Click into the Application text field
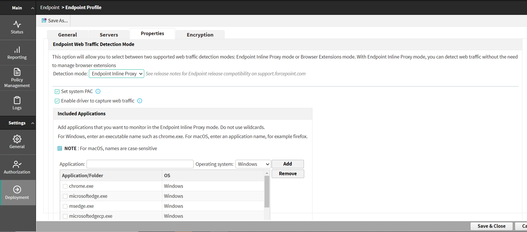Screen dimensions: 527x232 pos(140,164)
